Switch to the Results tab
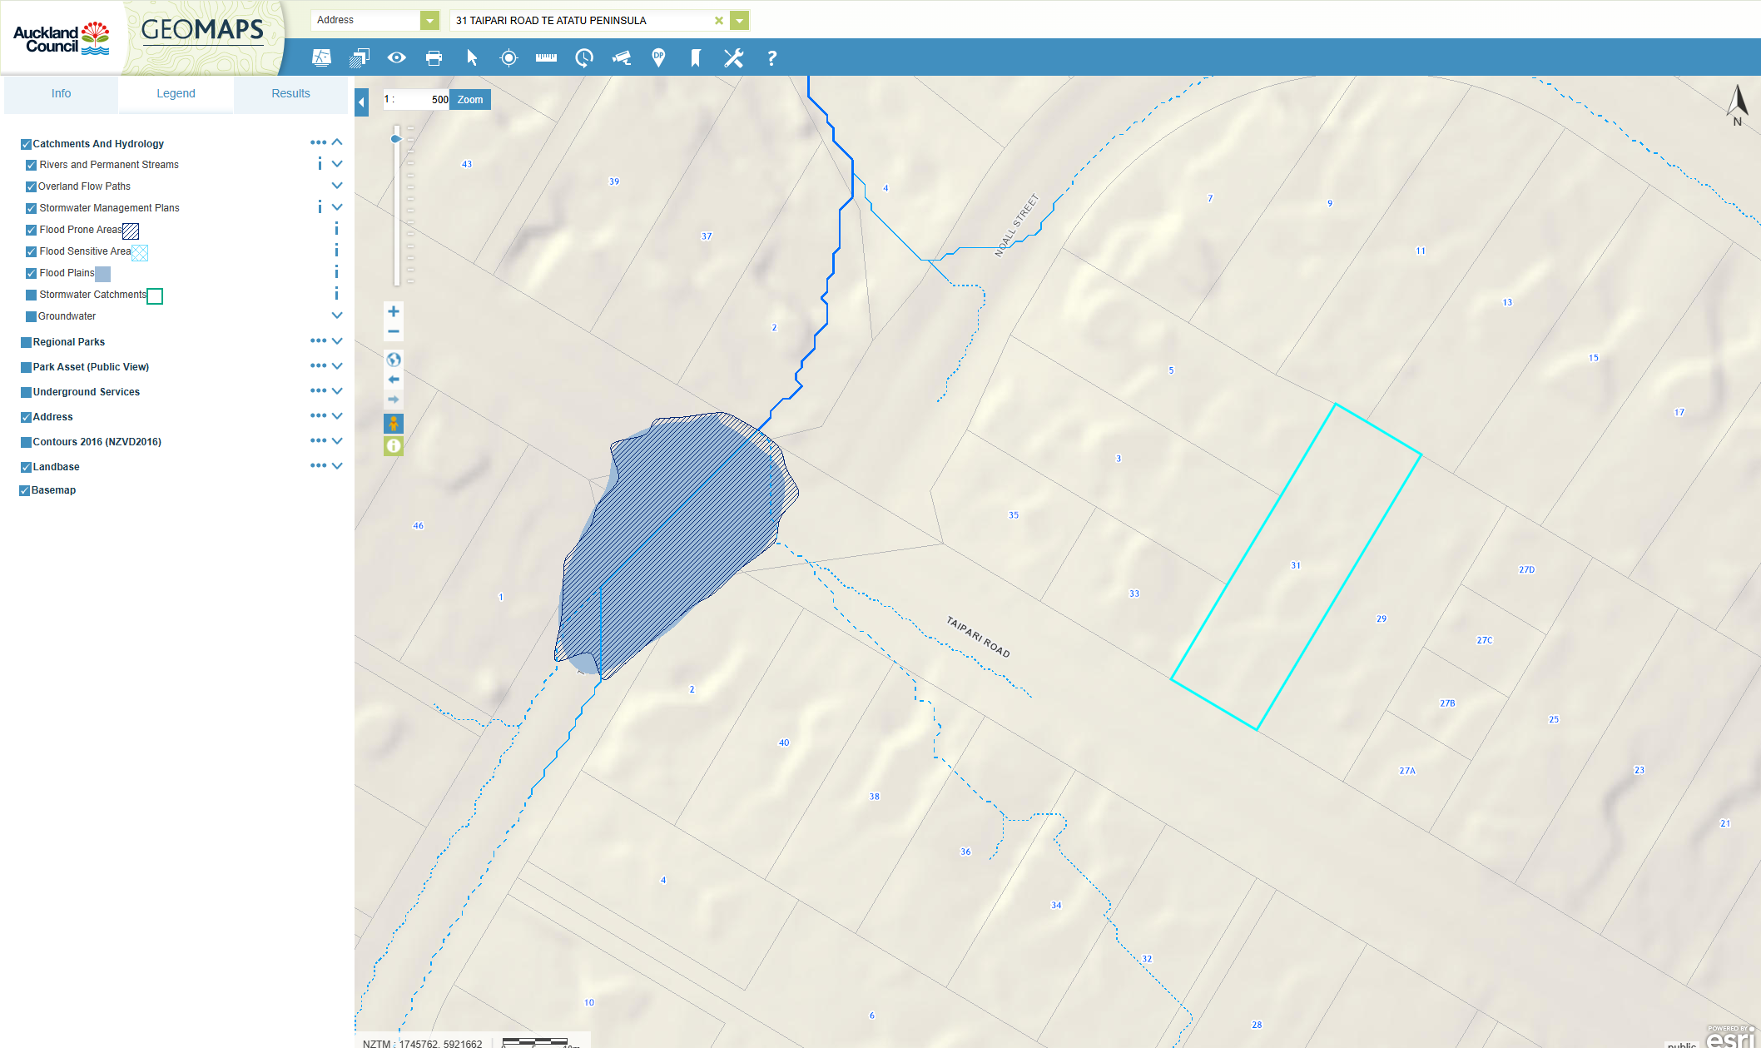 [x=290, y=93]
